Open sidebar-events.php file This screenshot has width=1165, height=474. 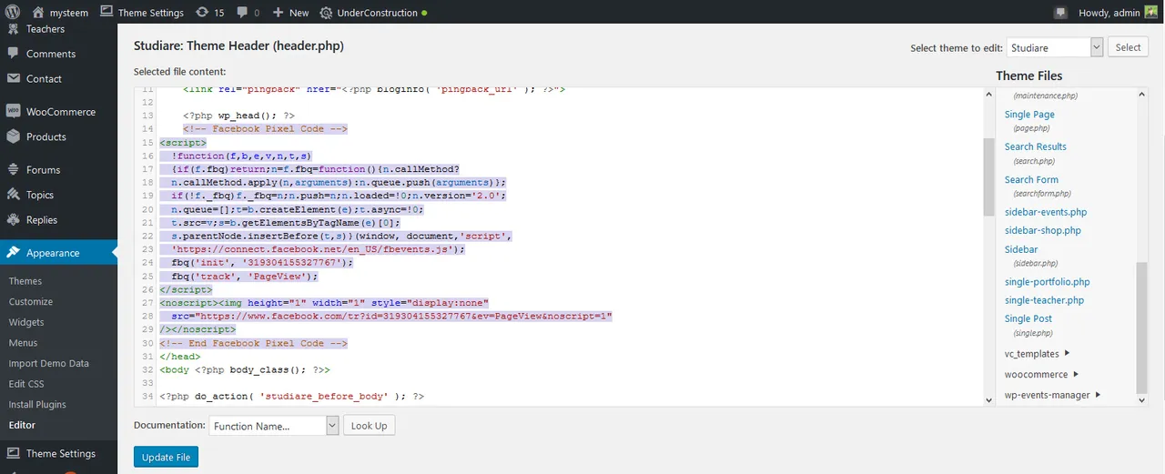coord(1046,212)
